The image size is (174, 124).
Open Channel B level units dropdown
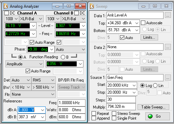coord(83,26)
